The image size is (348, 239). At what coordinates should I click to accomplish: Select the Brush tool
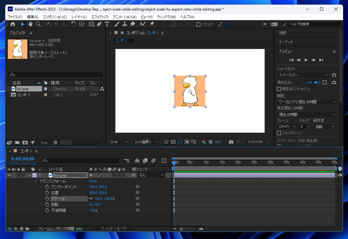point(117,24)
